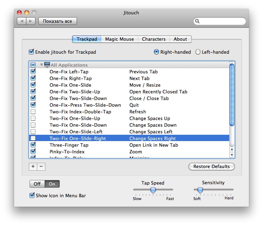This screenshot has width=263, height=226.
Task: Click the Close / Close Tab action
Action: pos(149,98)
